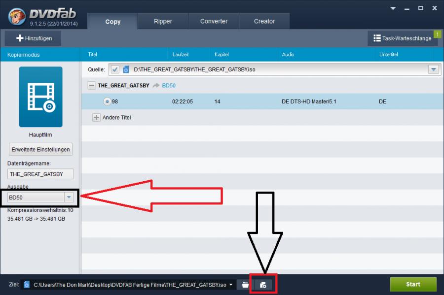Switch to the Converter tab
This screenshot has height=295, width=444.
pyautogui.click(x=214, y=21)
